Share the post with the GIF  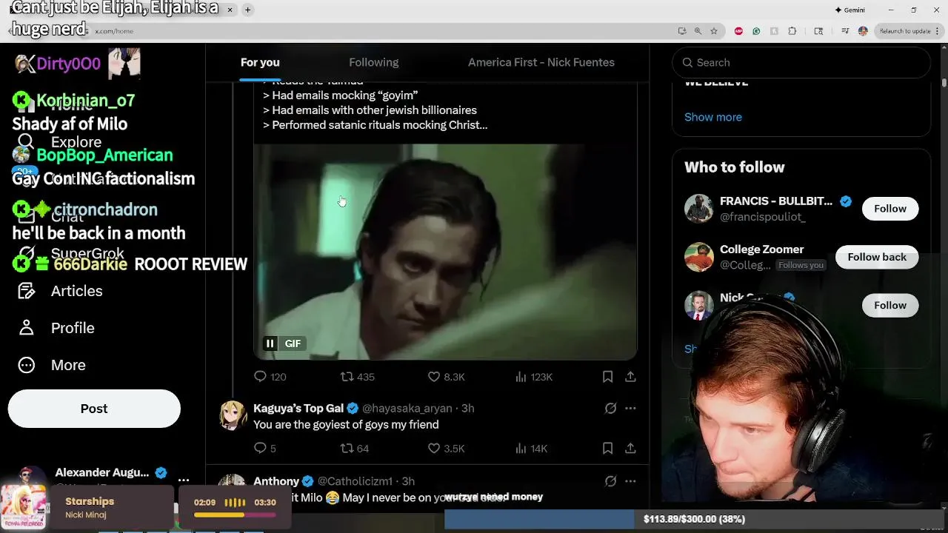click(630, 377)
